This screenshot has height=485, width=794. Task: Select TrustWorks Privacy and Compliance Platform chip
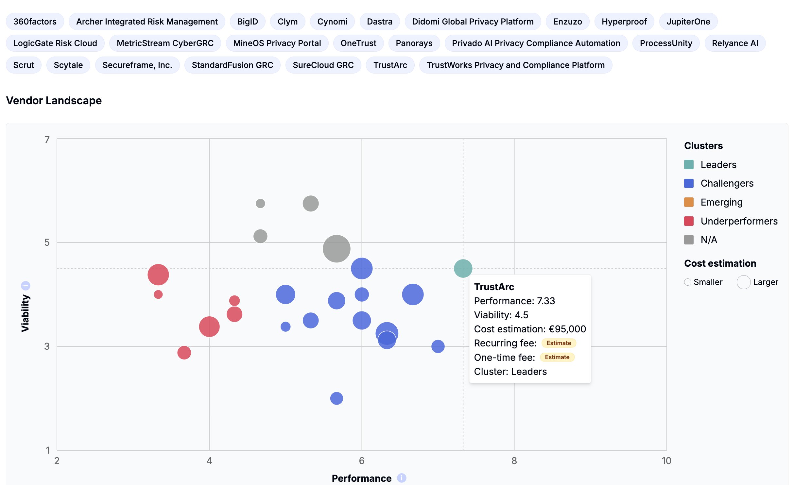[x=516, y=65]
